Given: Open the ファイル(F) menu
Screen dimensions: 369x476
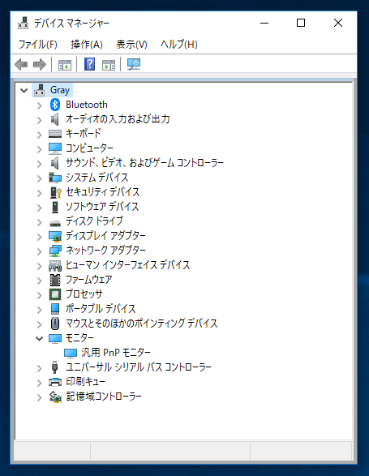Looking at the screenshot, I should pos(38,45).
